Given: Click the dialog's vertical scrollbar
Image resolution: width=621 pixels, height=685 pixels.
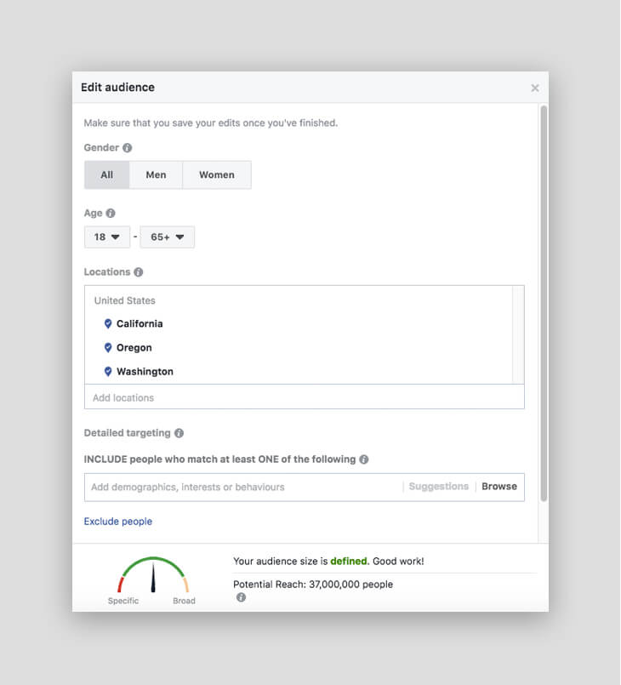Looking at the screenshot, I should pos(544,304).
